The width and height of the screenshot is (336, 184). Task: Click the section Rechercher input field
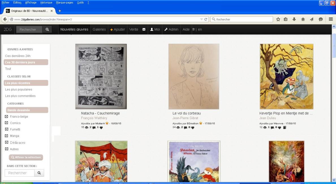pos(20,173)
